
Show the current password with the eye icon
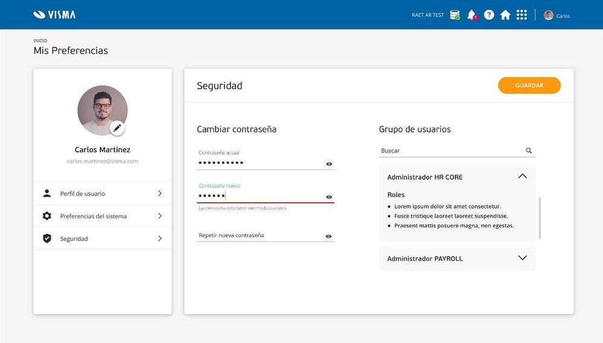[329, 164]
